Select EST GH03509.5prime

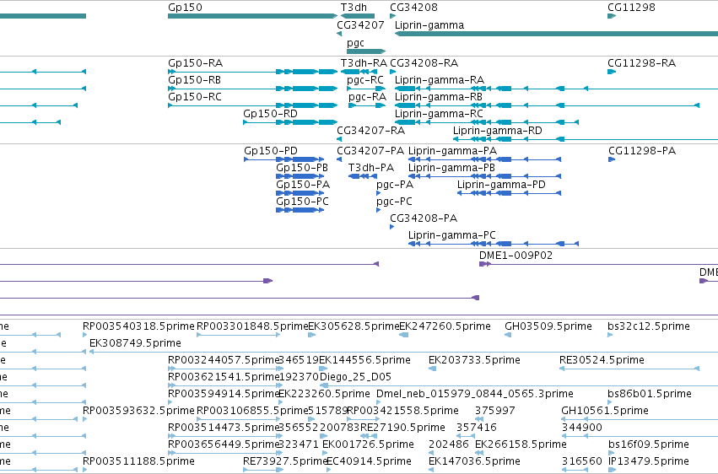pos(548,326)
